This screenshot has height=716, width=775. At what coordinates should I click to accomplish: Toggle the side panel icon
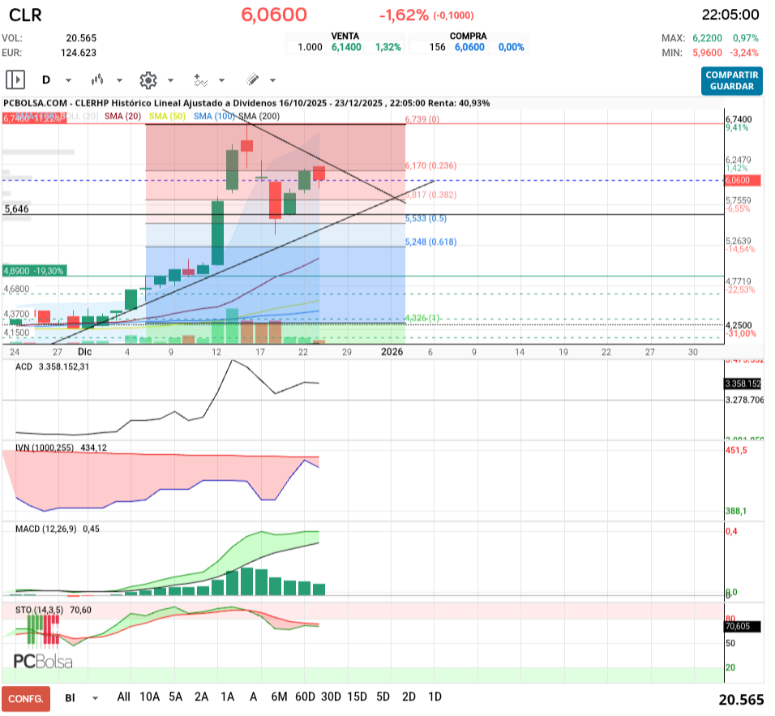pos(15,79)
